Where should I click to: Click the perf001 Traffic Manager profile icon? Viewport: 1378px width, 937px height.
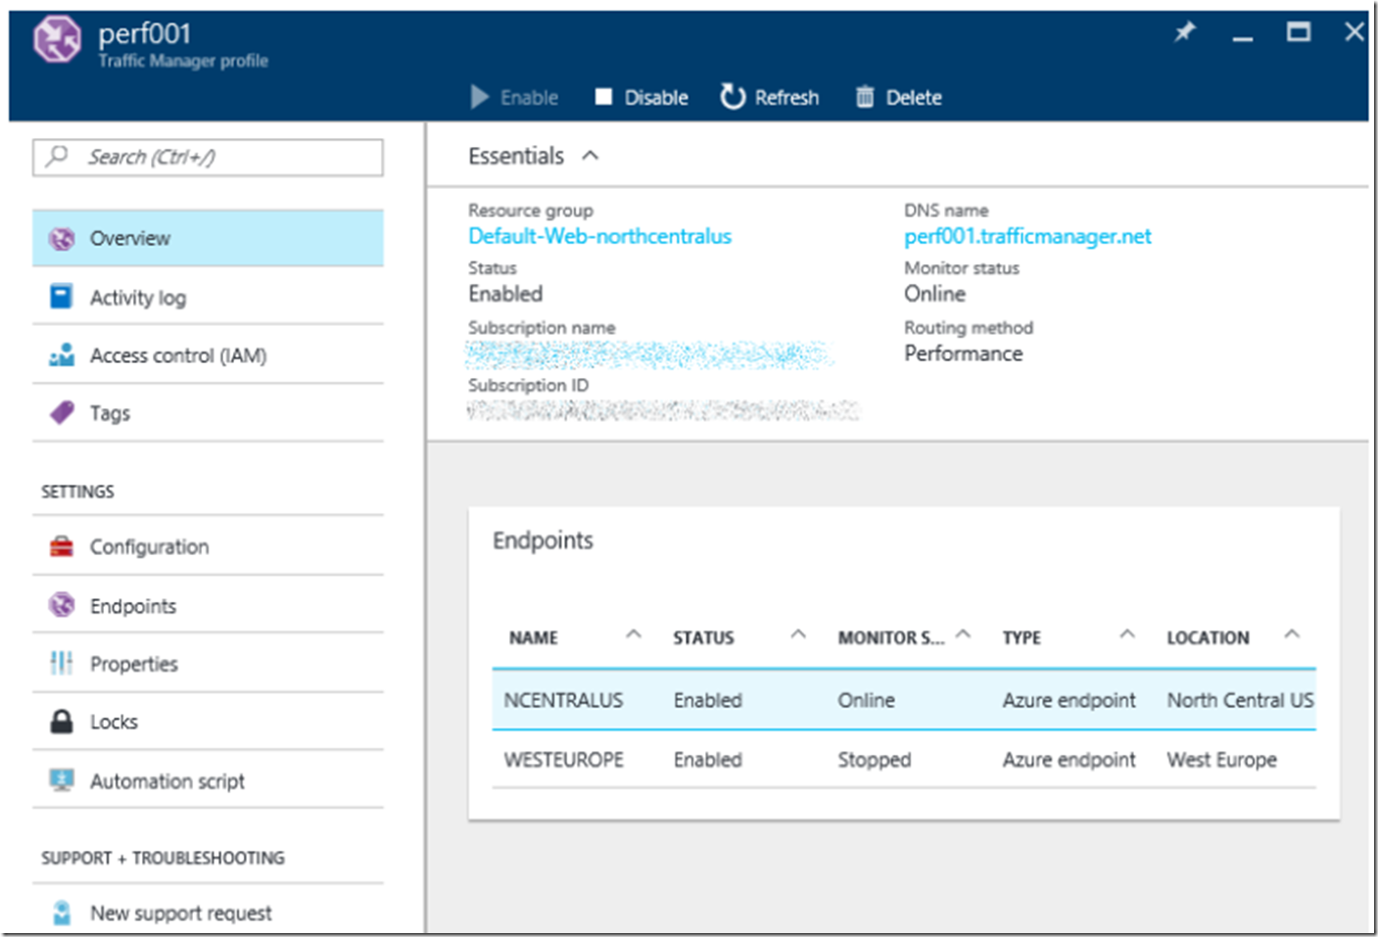click(57, 40)
